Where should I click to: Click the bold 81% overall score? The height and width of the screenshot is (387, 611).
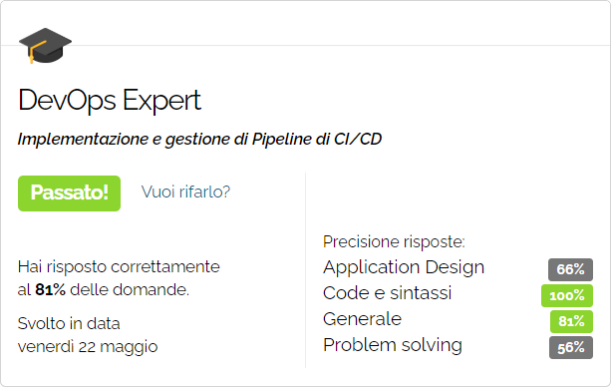(50, 290)
